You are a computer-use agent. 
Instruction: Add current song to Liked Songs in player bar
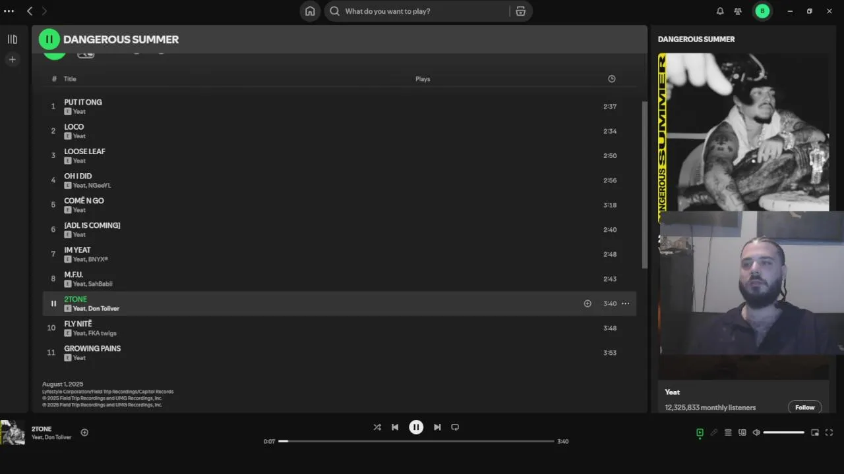(84, 433)
